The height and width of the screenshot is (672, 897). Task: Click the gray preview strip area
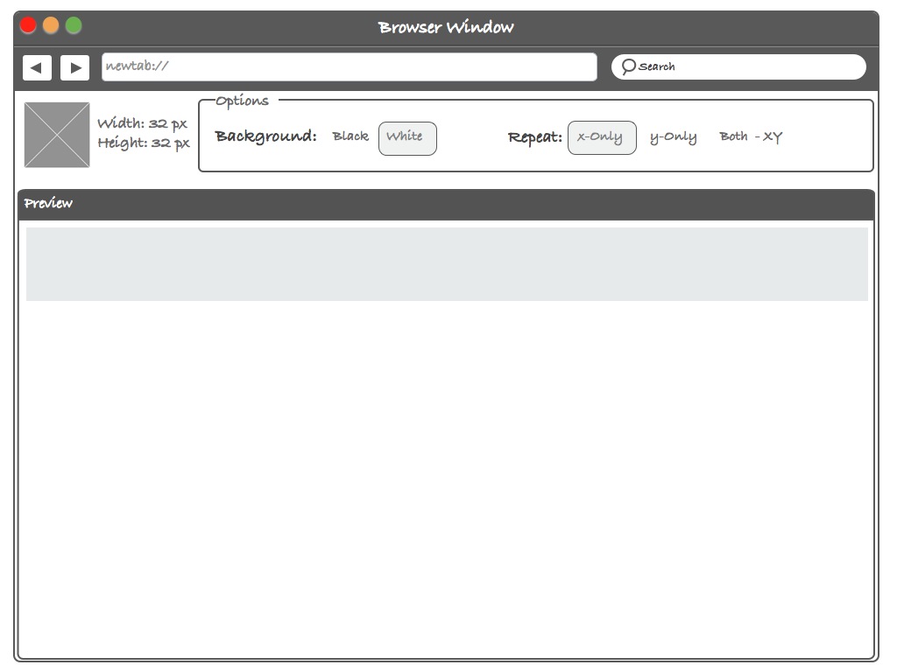447,264
